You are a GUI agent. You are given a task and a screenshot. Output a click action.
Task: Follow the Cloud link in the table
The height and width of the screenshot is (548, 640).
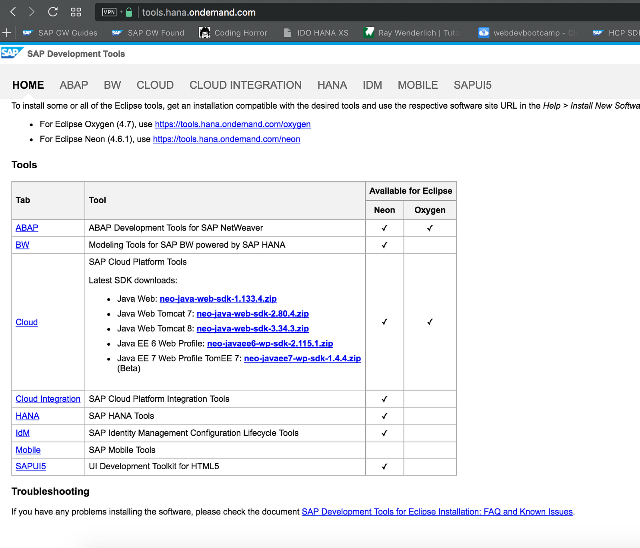click(x=27, y=322)
